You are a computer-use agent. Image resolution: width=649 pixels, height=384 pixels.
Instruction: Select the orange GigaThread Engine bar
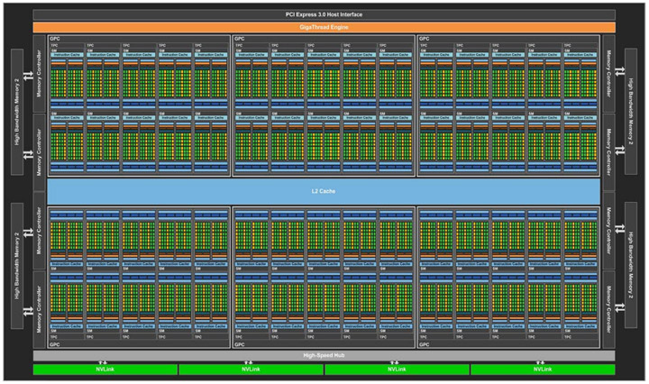pyautogui.click(x=324, y=28)
